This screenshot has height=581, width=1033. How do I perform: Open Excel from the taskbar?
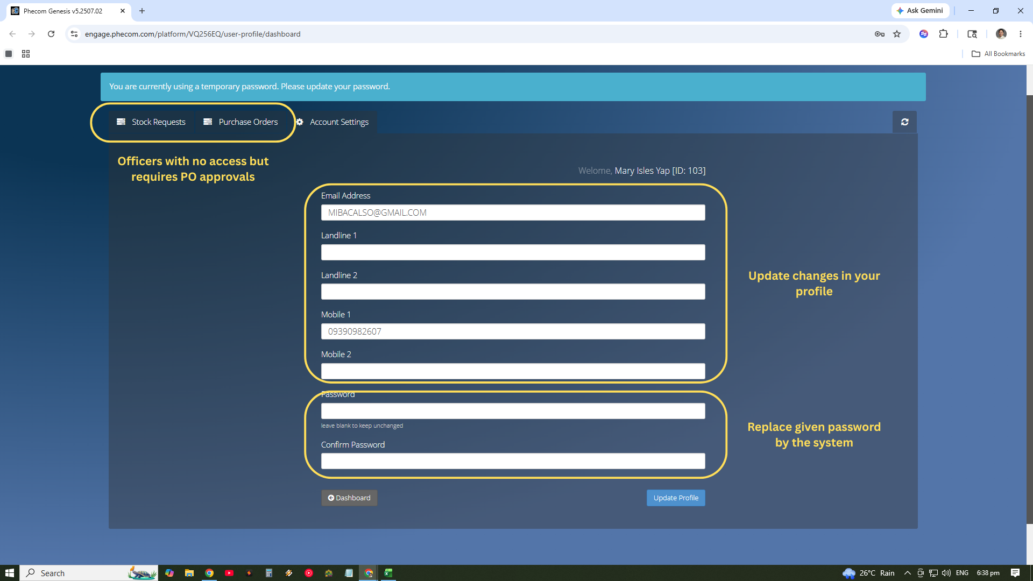click(388, 573)
